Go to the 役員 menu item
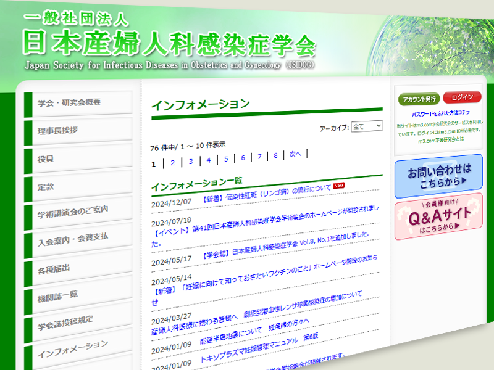Screen dimensions: 494x370 tap(46, 158)
